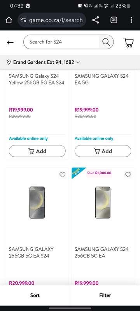This screenshot has width=140, height=311.
Task: Open the tab switcher showing 34 tabs
Action: 114,20
